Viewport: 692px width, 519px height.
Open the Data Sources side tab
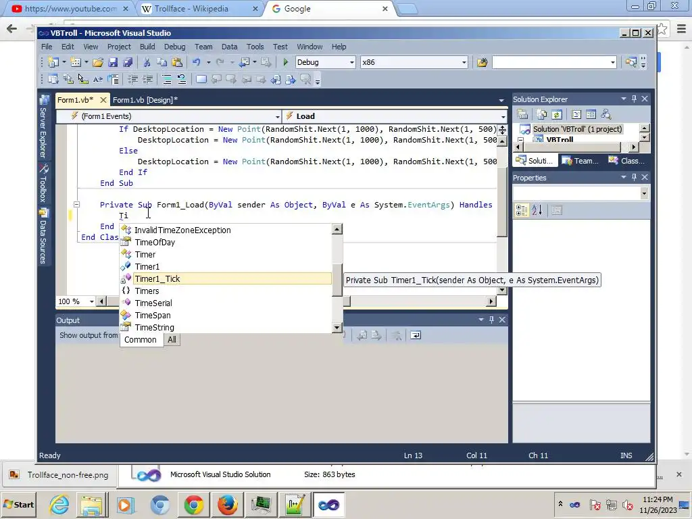(x=43, y=236)
